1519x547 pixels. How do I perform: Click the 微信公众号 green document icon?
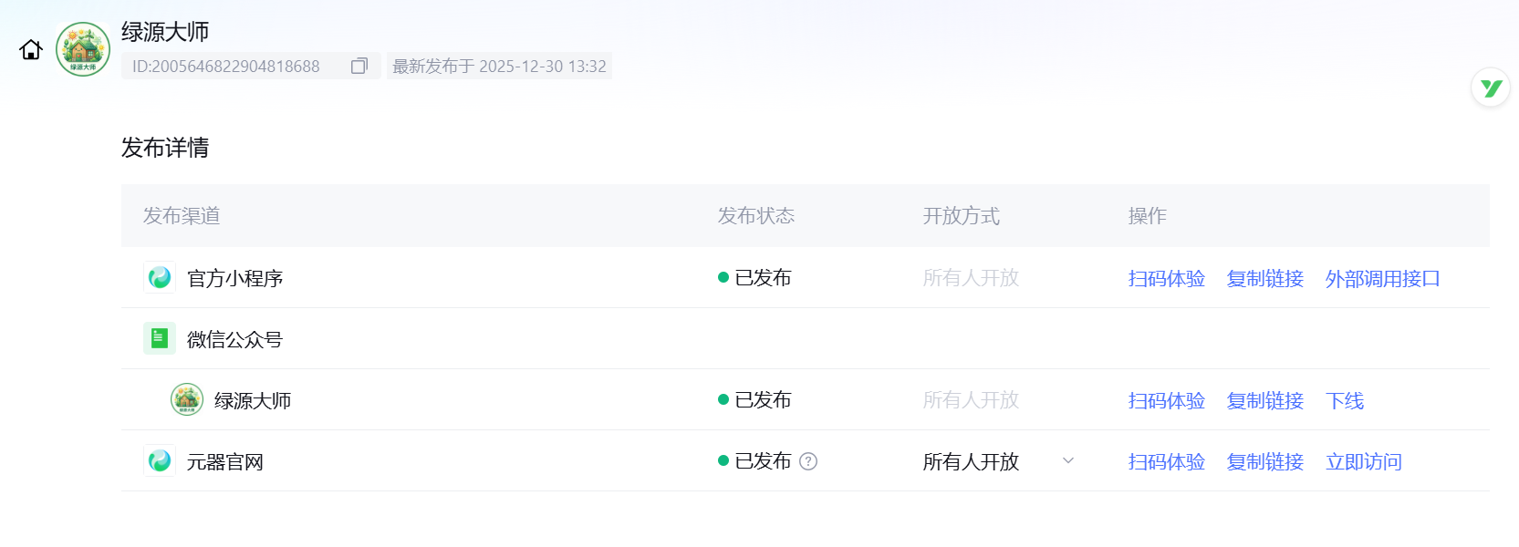point(160,338)
